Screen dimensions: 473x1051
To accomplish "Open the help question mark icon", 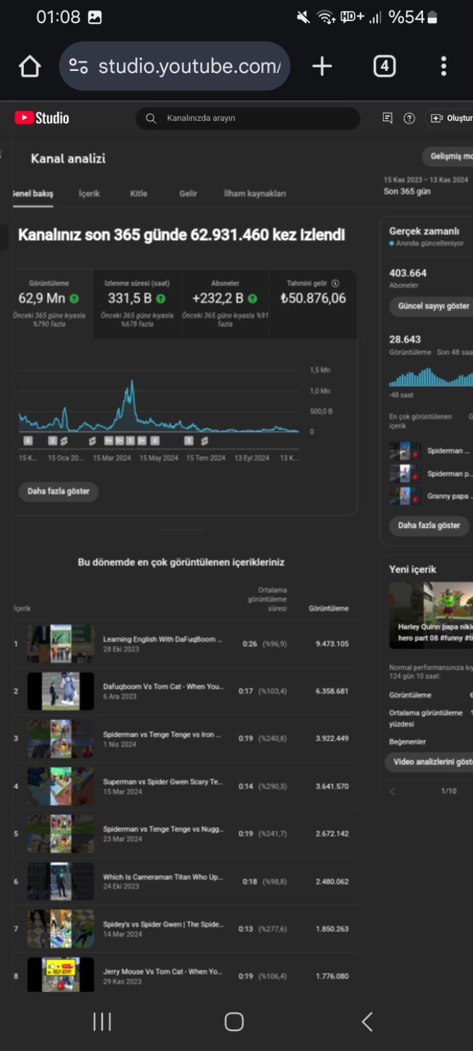I will pyautogui.click(x=410, y=118).
